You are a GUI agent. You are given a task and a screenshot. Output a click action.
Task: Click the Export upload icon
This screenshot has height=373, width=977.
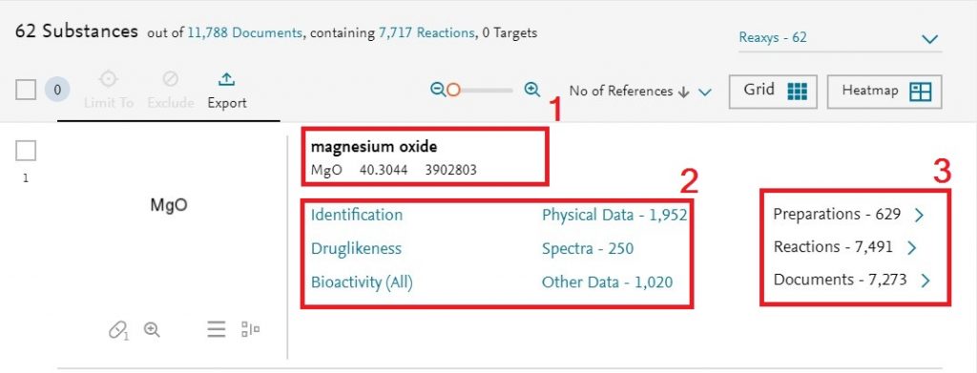click(225, 80)
